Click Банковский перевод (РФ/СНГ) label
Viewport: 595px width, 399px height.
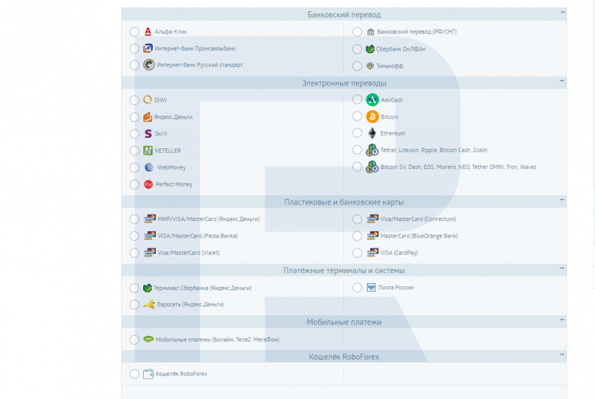(x=417, y=32)
